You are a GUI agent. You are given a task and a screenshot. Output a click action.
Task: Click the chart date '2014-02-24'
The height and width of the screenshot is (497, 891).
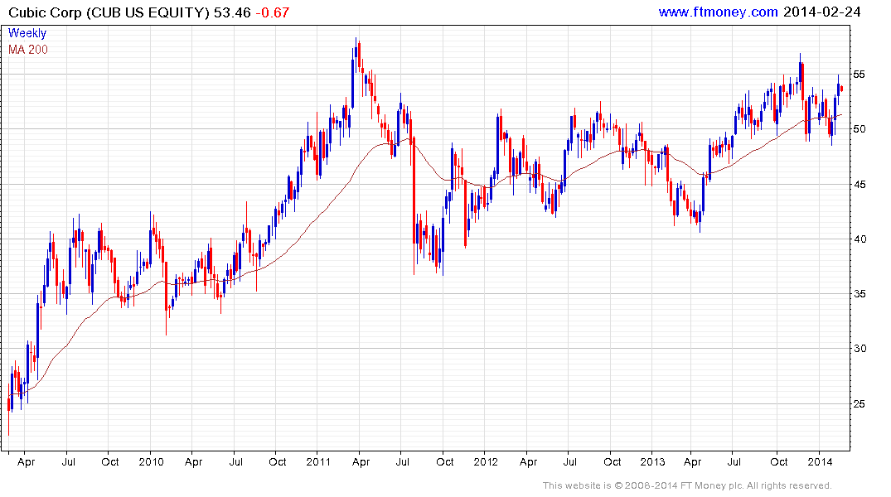point(821,12)
